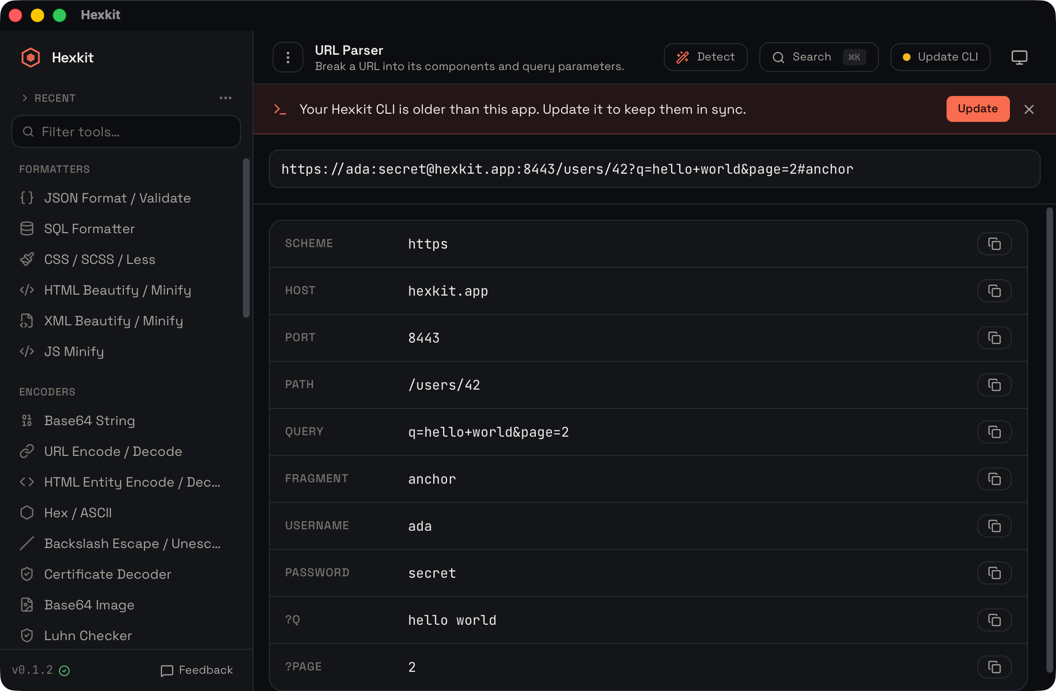Click the CSS paintbrush icon
The image size is (1056, 691).
click(x=27, y=259)
